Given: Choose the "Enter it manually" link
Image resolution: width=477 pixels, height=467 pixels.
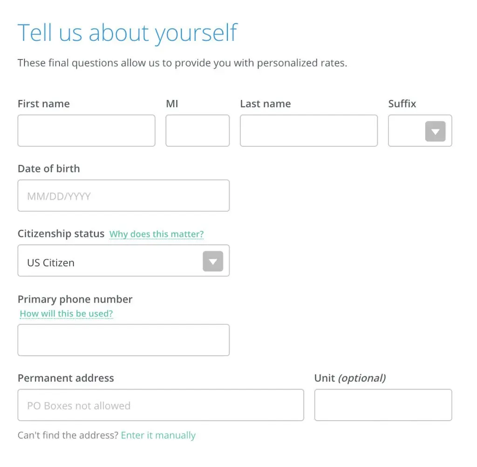Looking at the screenshot, I should click(158, 435).
